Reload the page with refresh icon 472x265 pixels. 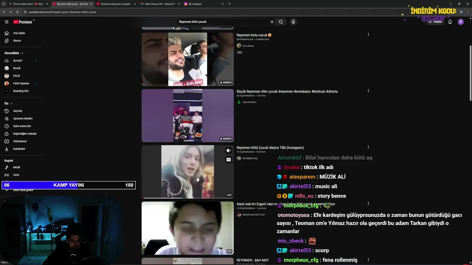[x=17, y=12]
